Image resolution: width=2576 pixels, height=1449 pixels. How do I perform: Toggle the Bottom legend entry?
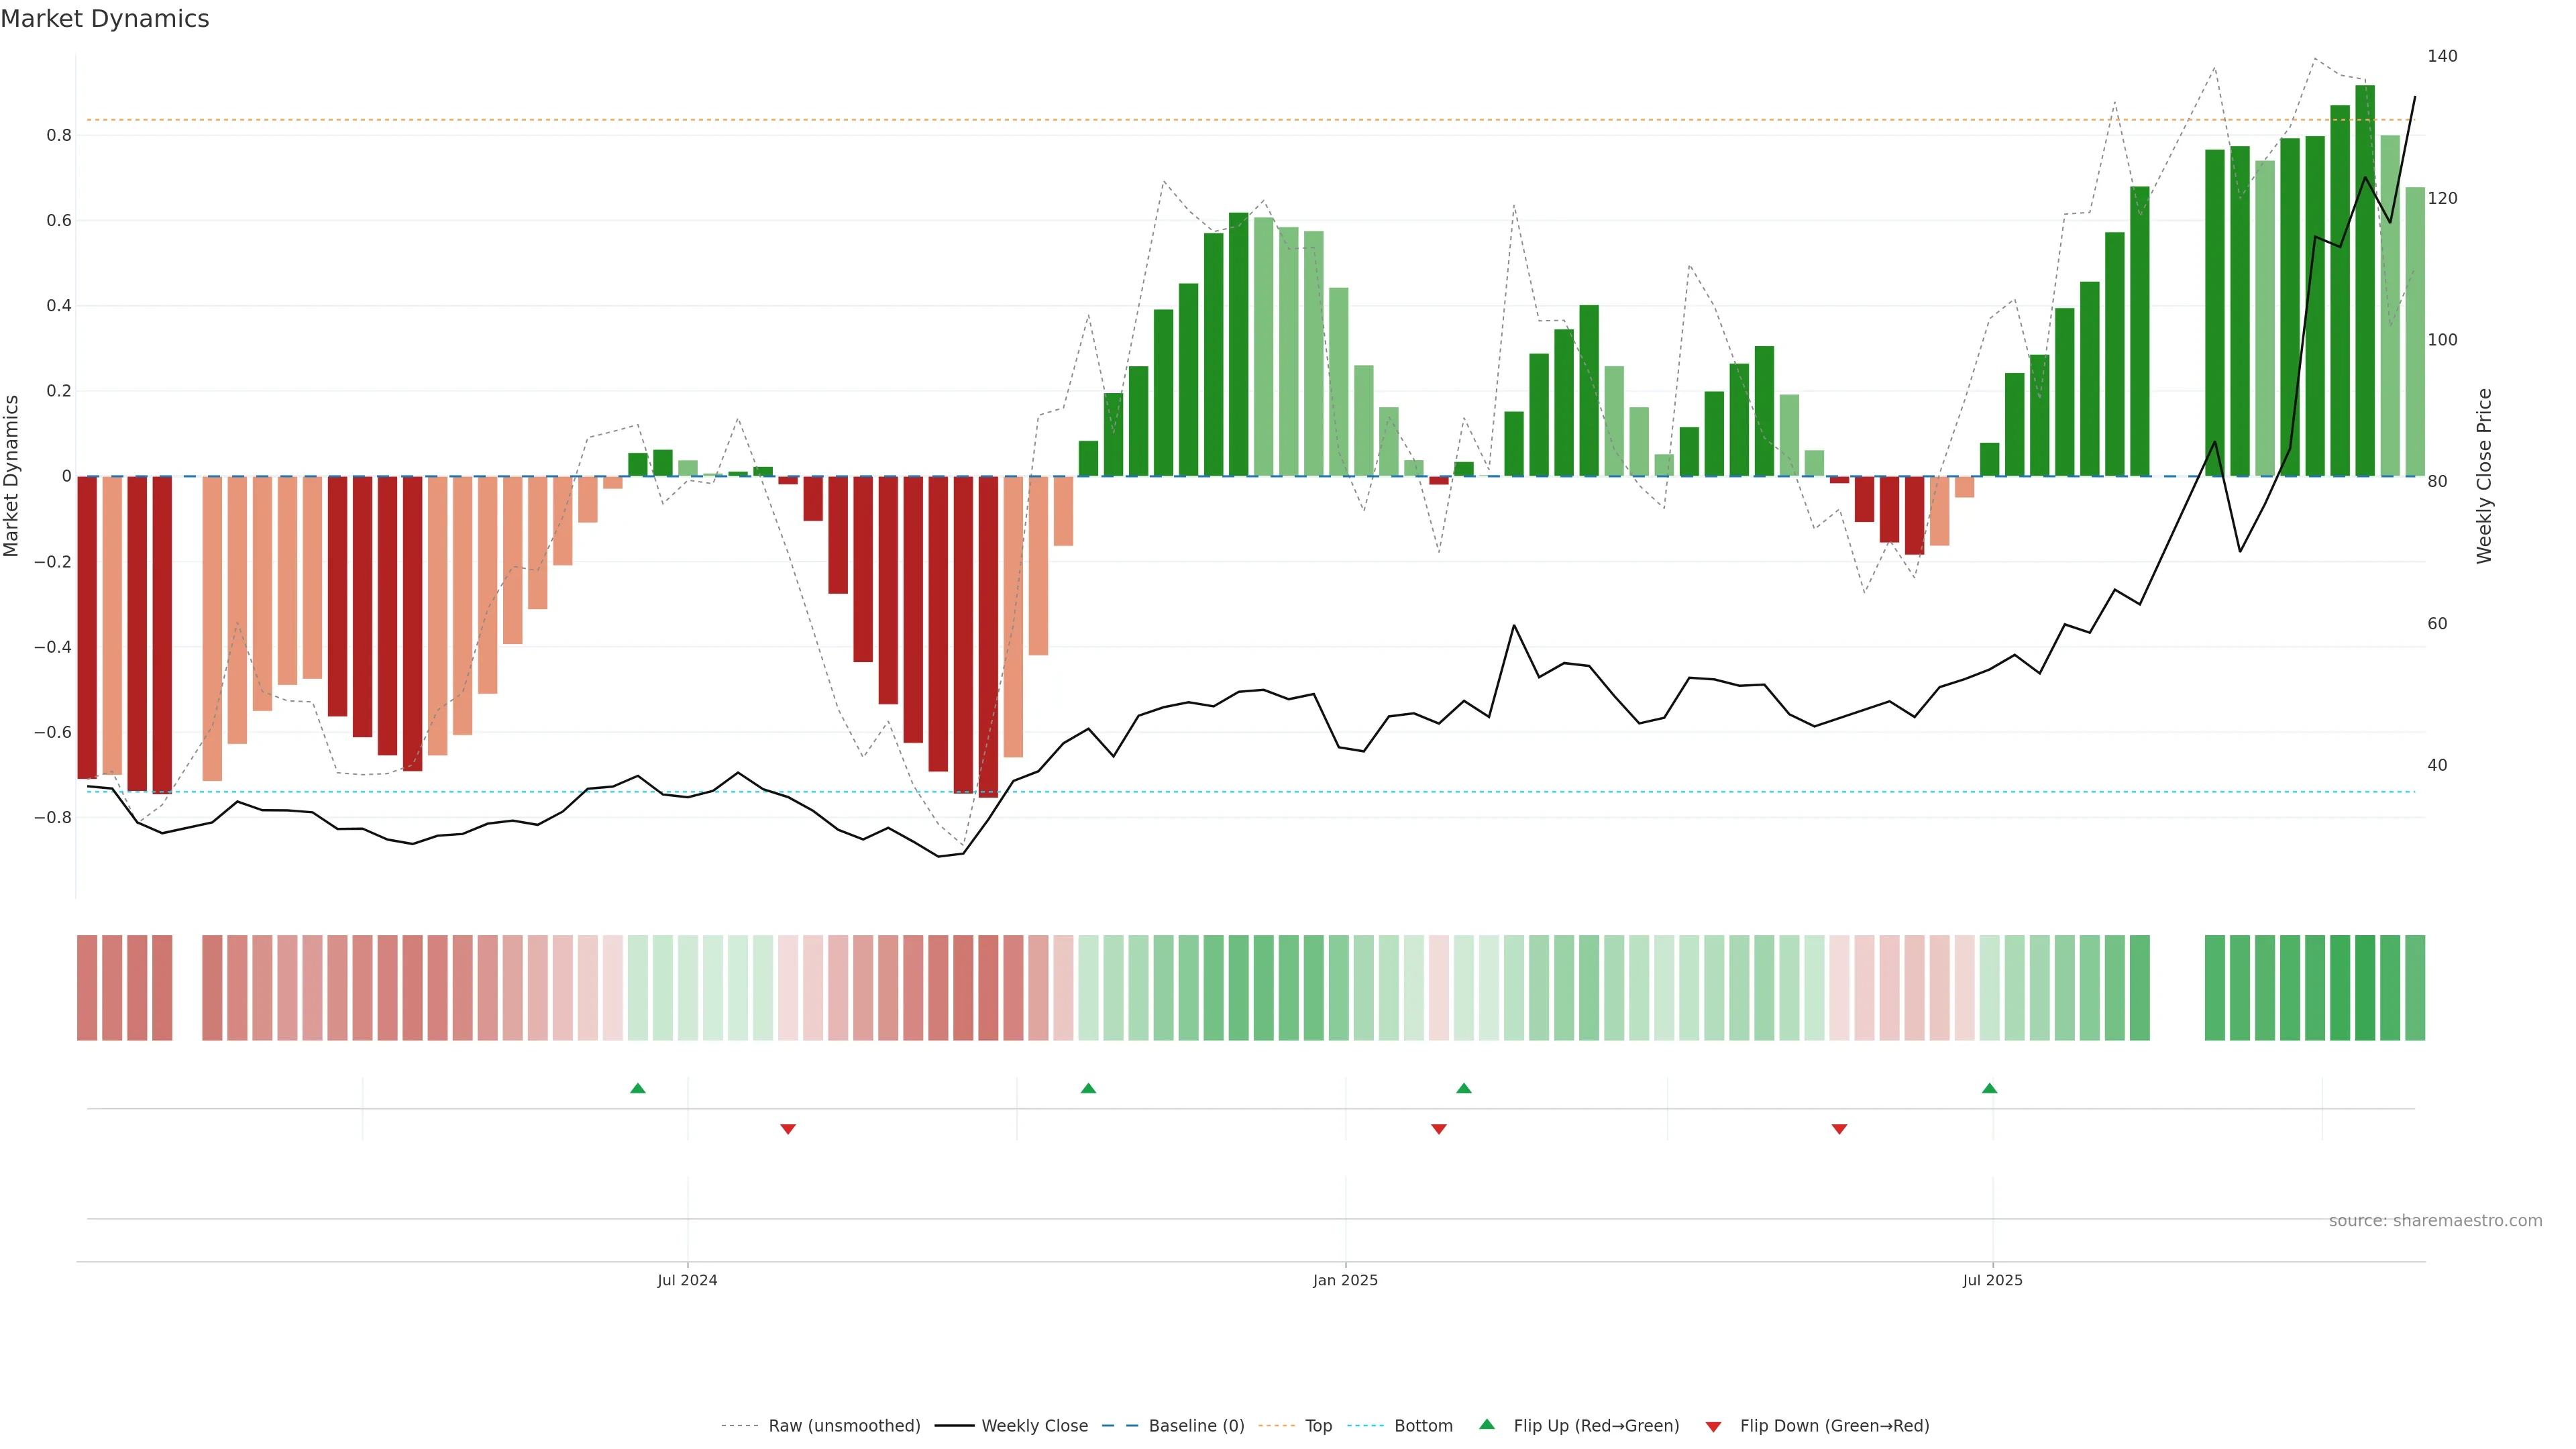click(1423, 1426)
